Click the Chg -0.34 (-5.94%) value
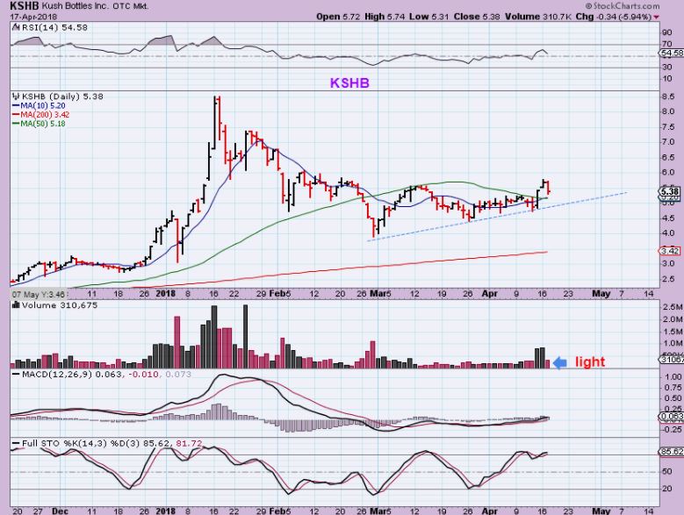 [x=614, y=17]
